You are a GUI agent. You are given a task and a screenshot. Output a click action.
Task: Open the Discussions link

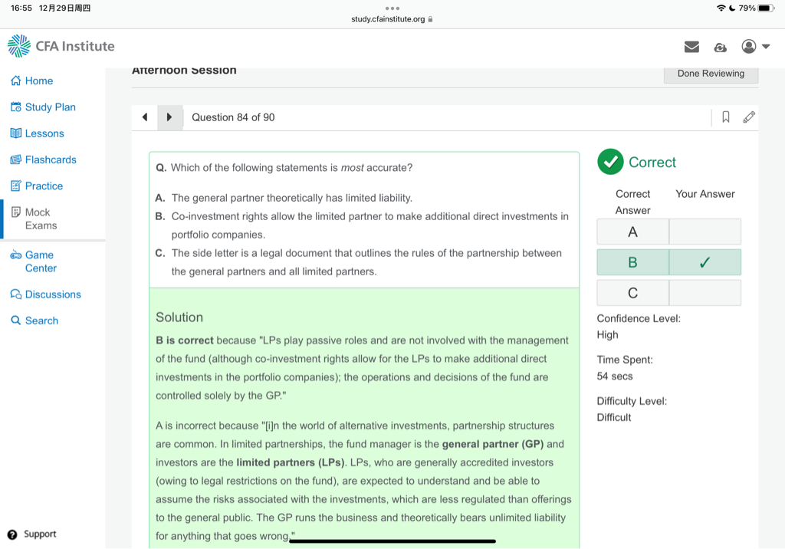click(x=52, y=294)
